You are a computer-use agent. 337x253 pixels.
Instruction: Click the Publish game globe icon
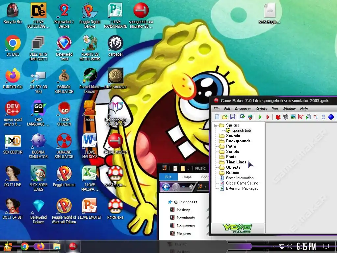(x=250, y=117)
